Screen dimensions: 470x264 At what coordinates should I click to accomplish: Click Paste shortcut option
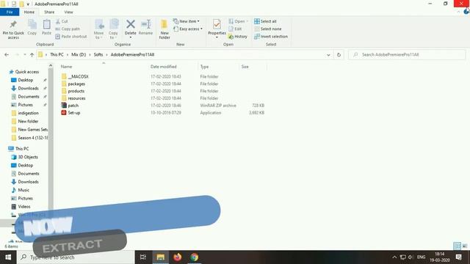click(71, 36)
